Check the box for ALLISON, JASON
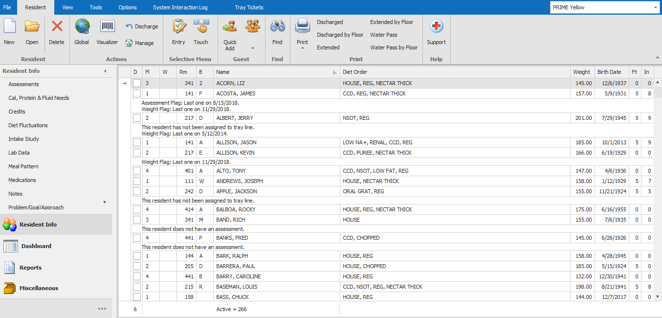 point(137,142)
